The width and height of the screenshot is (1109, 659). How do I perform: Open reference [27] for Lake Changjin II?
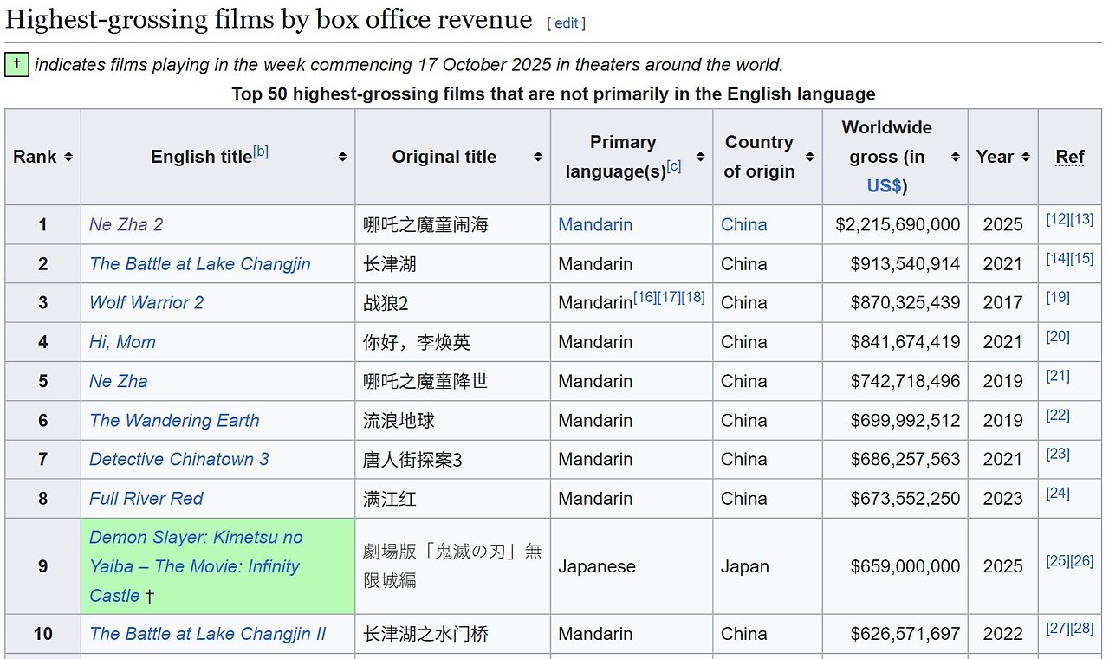1058,629
